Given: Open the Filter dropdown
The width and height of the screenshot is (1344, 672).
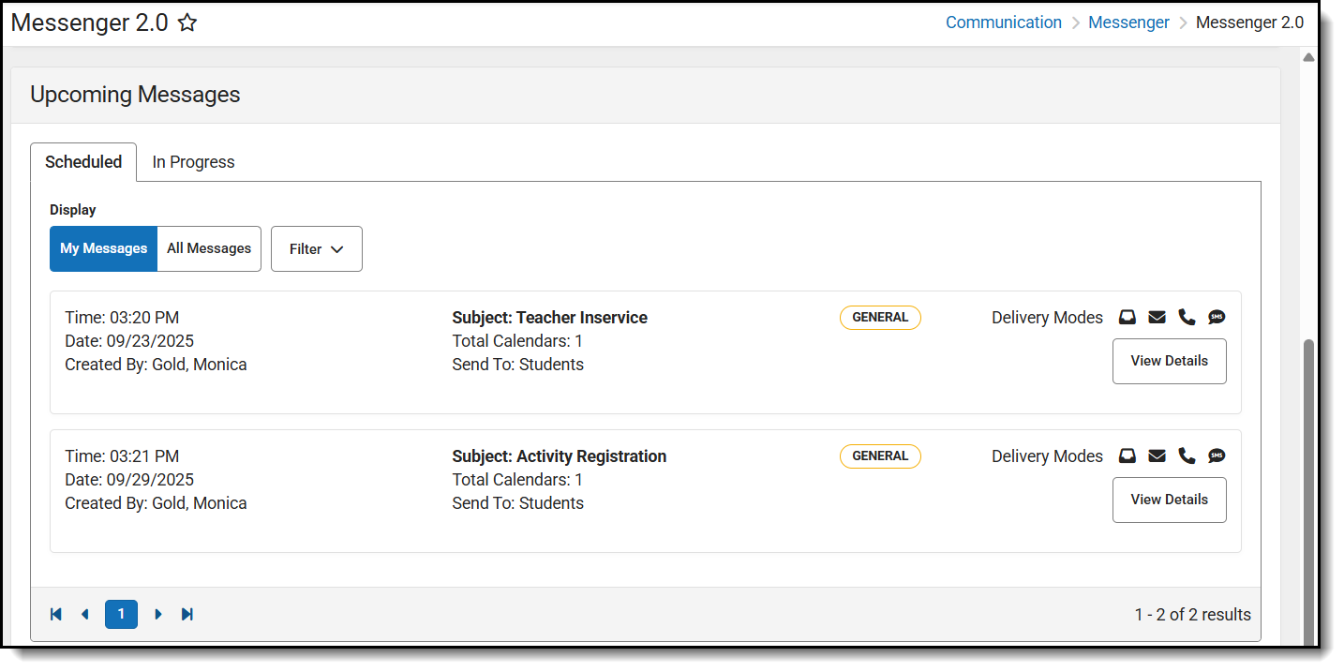Looking at the screenshot, I should pos(317,249).
